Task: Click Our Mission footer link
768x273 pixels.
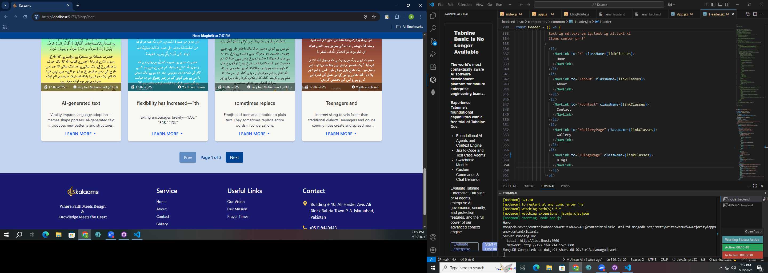Action: [x=237, y=209]
